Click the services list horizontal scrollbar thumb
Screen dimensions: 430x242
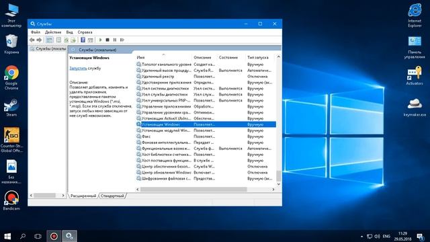click(193, 190)
